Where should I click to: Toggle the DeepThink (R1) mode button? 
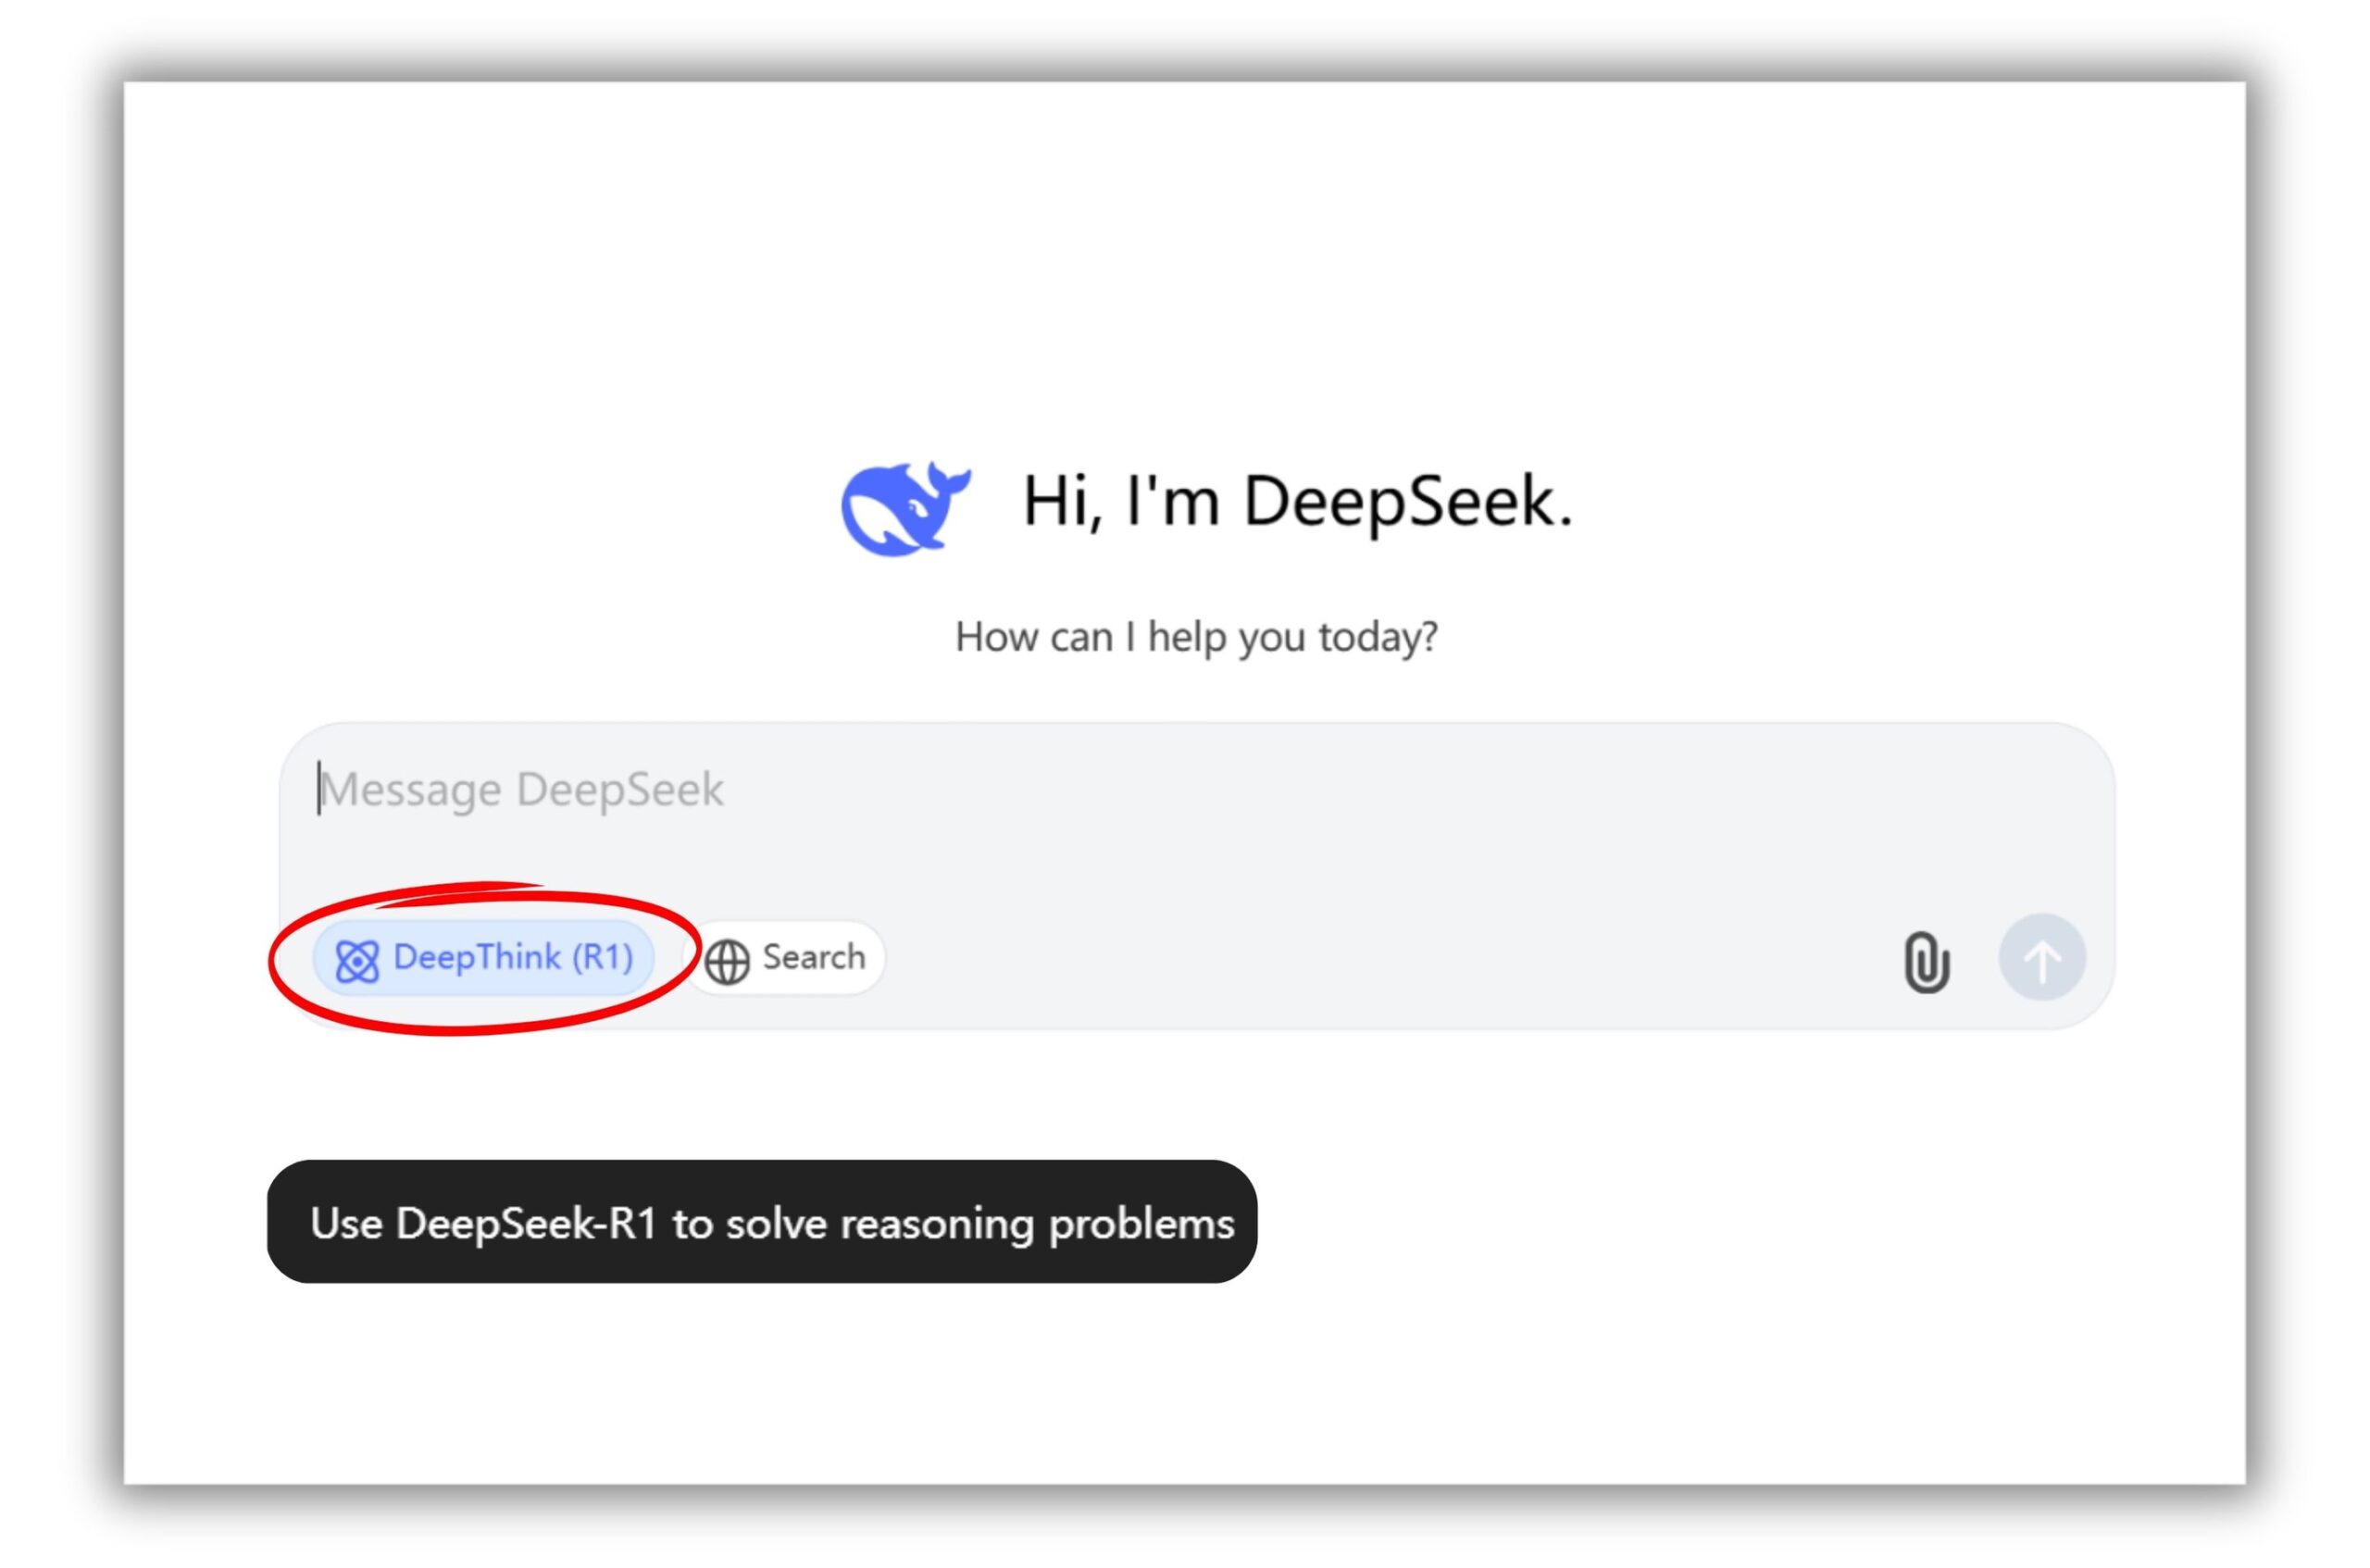point(483,958)
